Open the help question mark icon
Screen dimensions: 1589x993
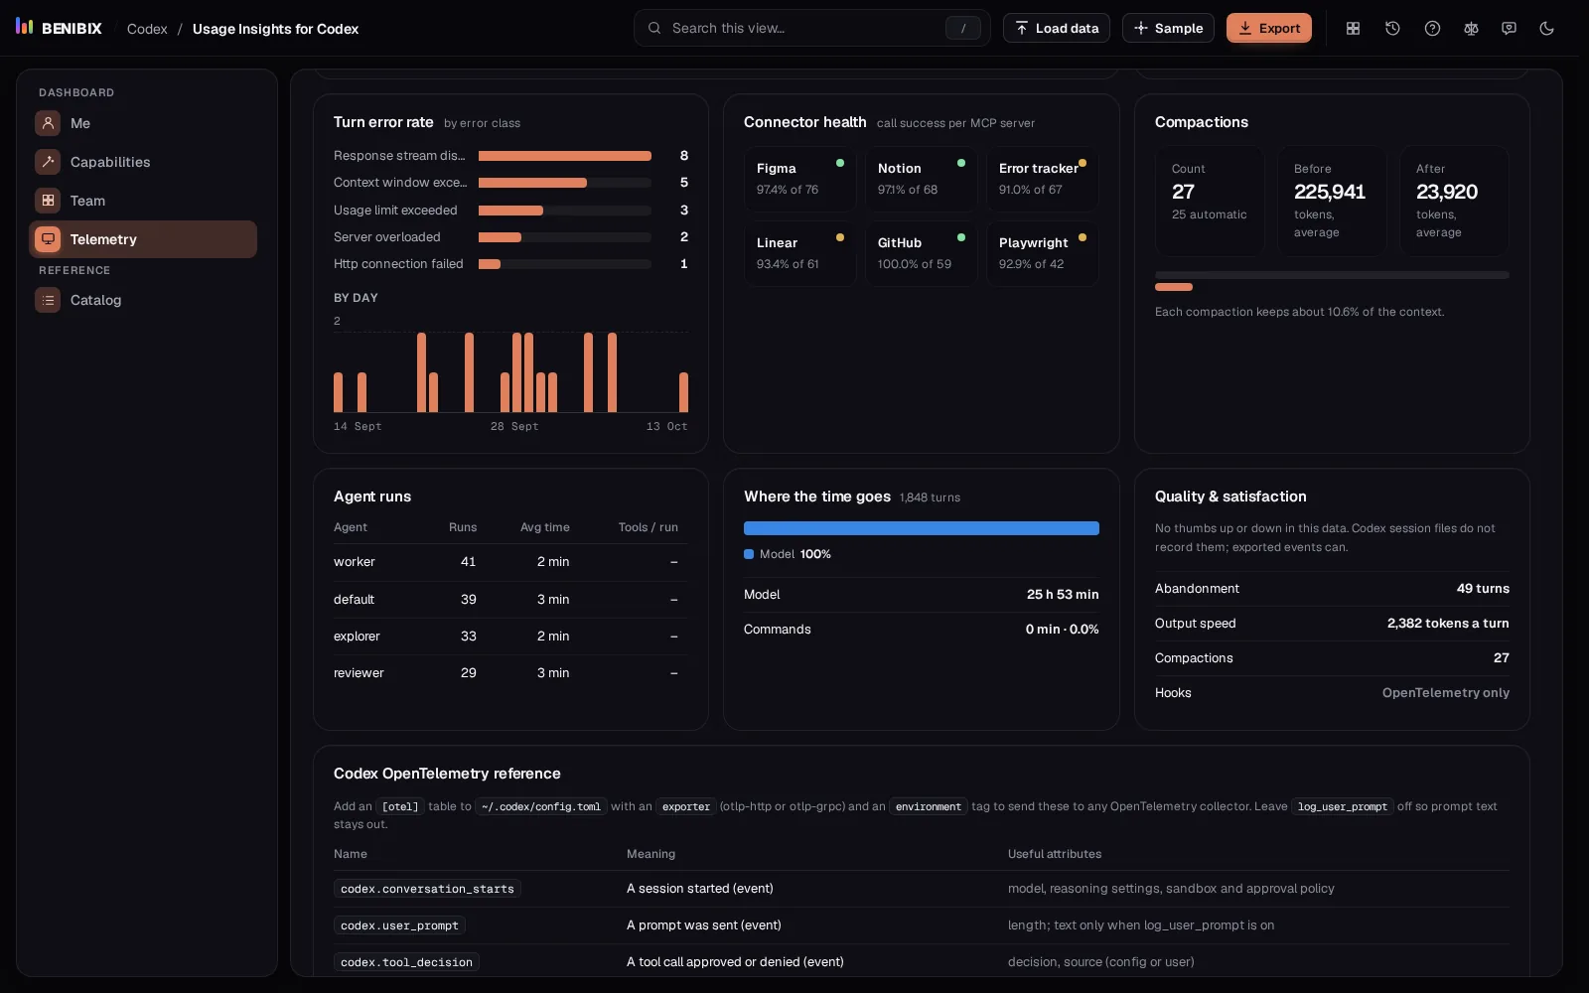[1432, 28]
